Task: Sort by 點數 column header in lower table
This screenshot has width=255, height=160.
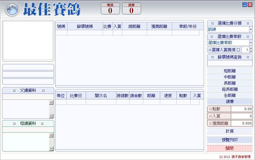Action: point(183,96)
